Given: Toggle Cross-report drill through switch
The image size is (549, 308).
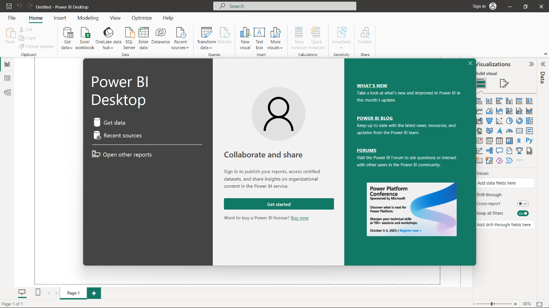Looking at the screenshot, I should [x=523, y=204].
